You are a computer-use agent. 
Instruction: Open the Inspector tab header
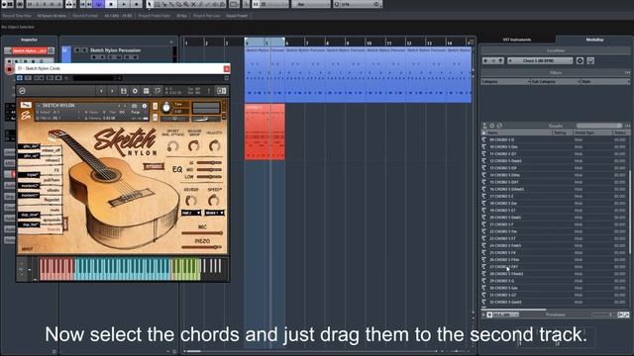click(x=29, y=40)
